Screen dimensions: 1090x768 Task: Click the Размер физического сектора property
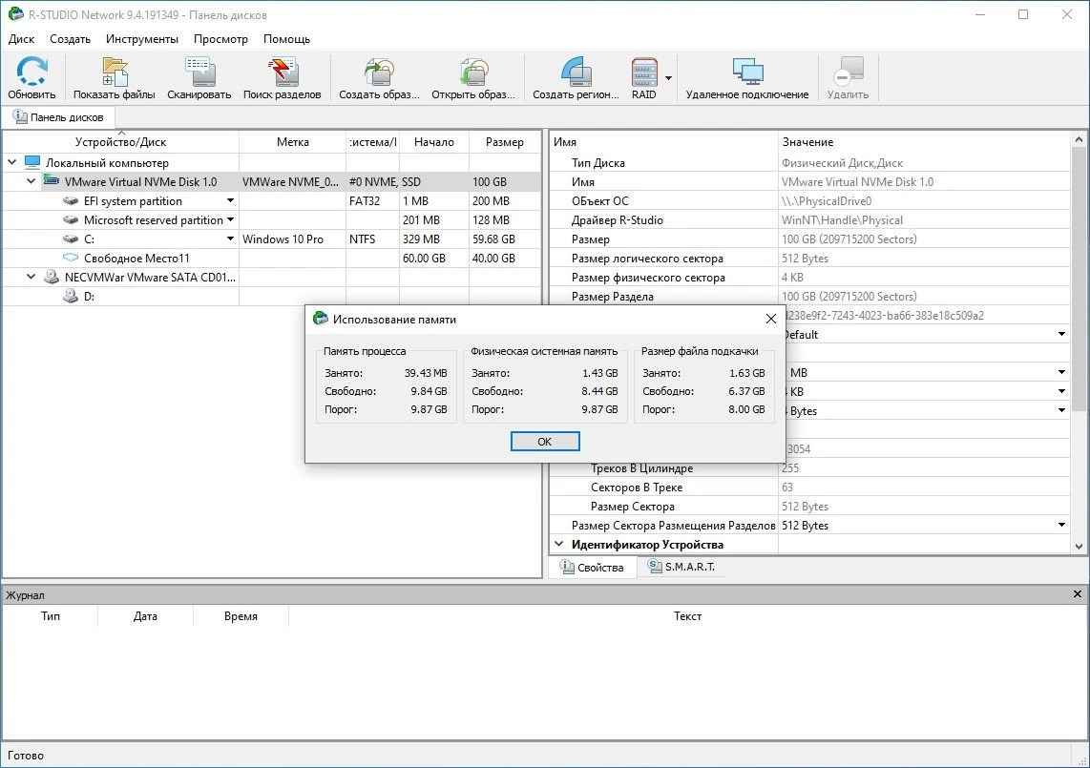[649, 278]
